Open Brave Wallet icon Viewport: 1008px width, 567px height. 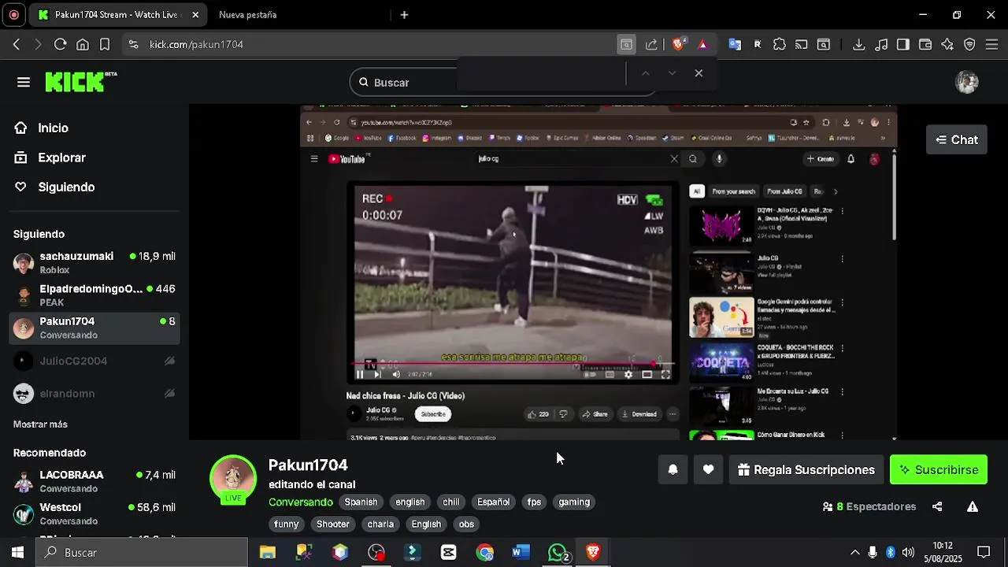pos(925,45)
